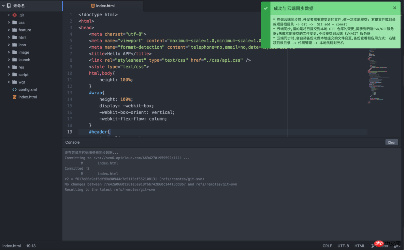Image resolution: width=404 pixels, height=250 pixels.
Task: Click the green check icon in the notification
Action: 266,8
